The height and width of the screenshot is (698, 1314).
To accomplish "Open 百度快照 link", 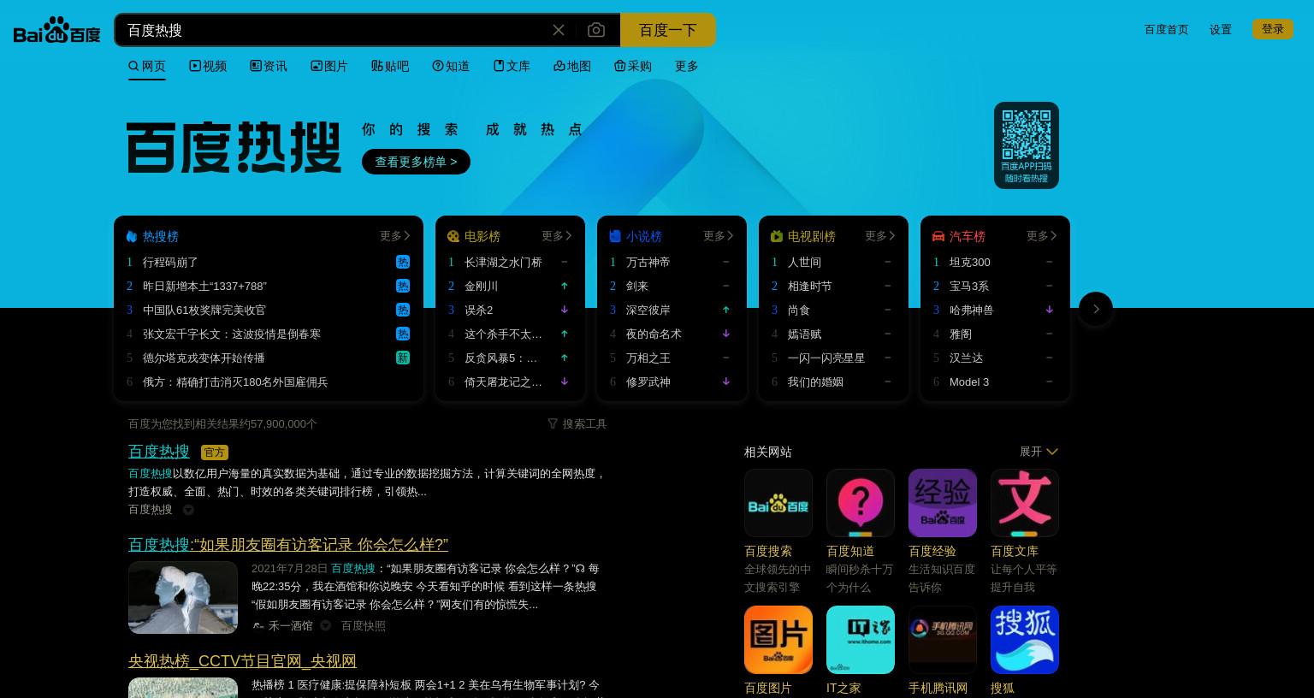I will pyautogui.click(x=364, y=625).
